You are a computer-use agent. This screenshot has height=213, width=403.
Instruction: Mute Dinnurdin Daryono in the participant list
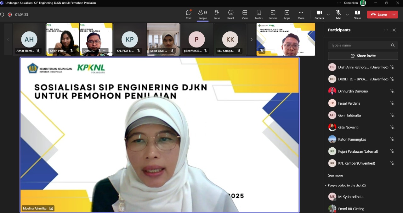[x=393, y=91]
